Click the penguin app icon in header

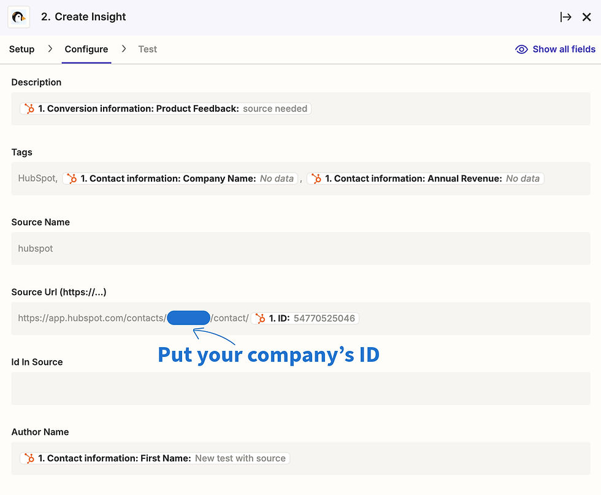coord(18,17)
